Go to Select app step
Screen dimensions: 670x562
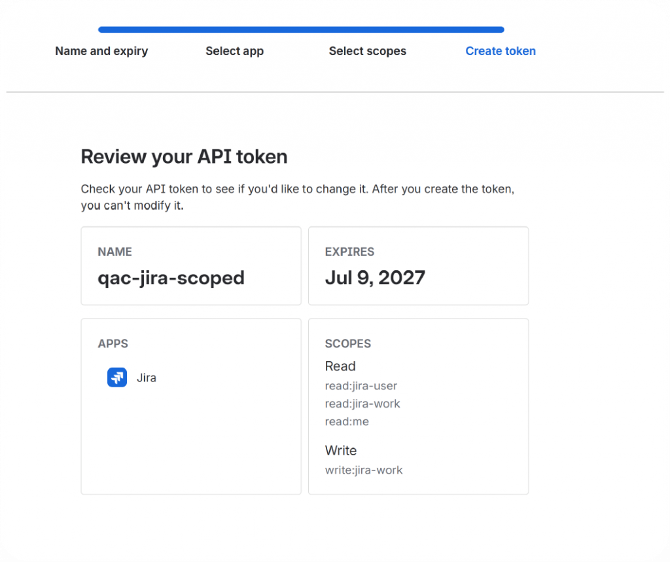[235, 51]
